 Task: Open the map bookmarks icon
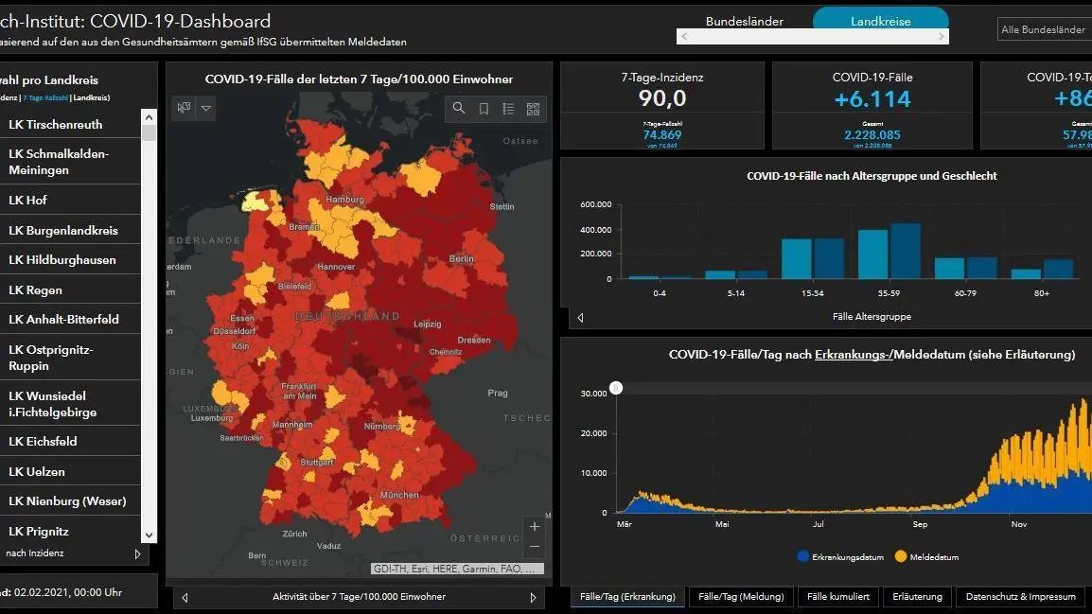coord(484,109)
